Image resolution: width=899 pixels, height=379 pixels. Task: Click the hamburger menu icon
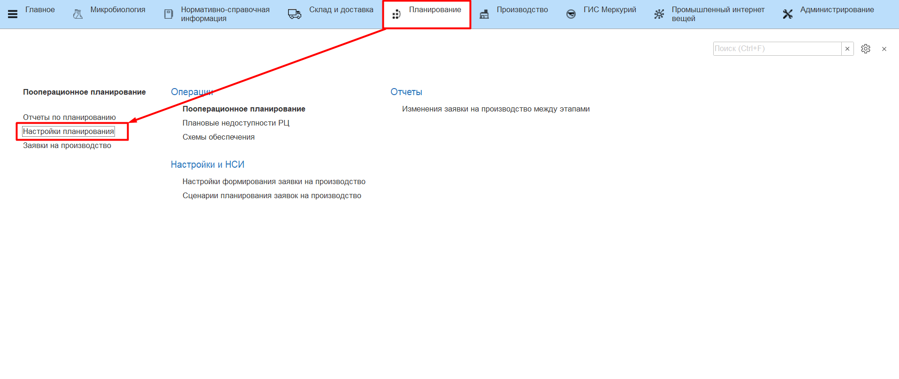click(13, 14)
